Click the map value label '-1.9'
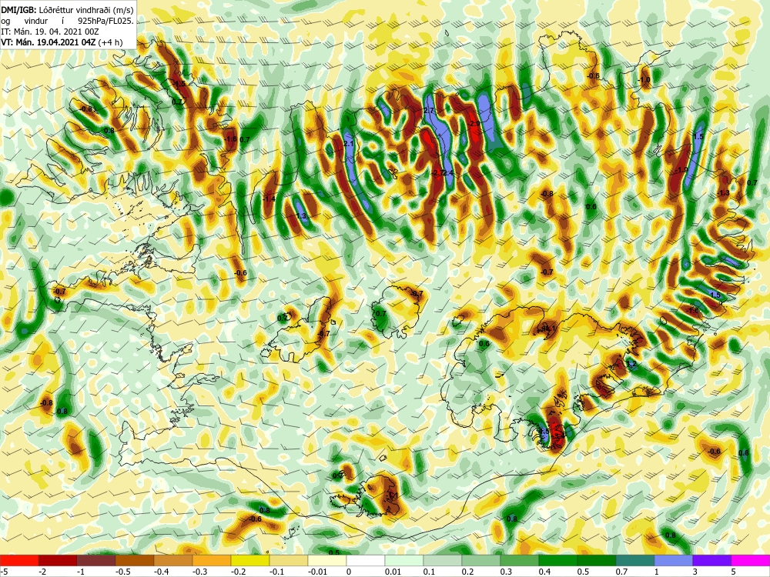770x577 pixels. [x=681, y=170]
